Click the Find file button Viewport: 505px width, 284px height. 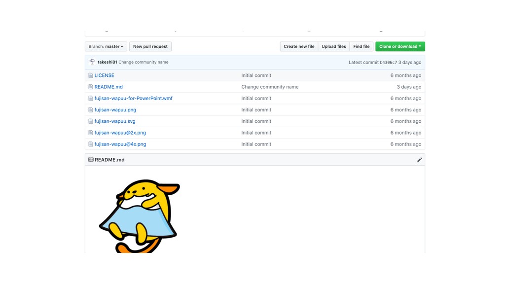(361, 46)
